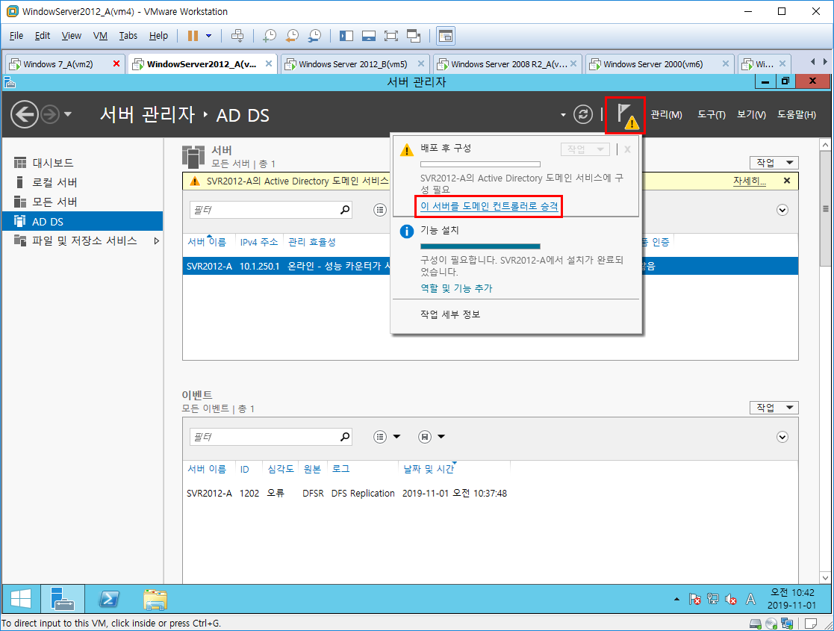
Task: Click Server Manager taskbar icon
Action: click(63, 600)
